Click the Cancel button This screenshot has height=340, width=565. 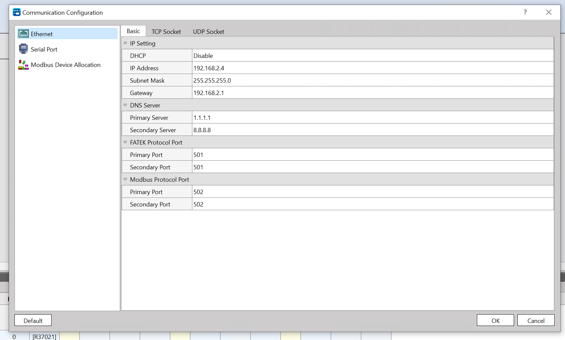pyautogui.click(x=536, y=320)
